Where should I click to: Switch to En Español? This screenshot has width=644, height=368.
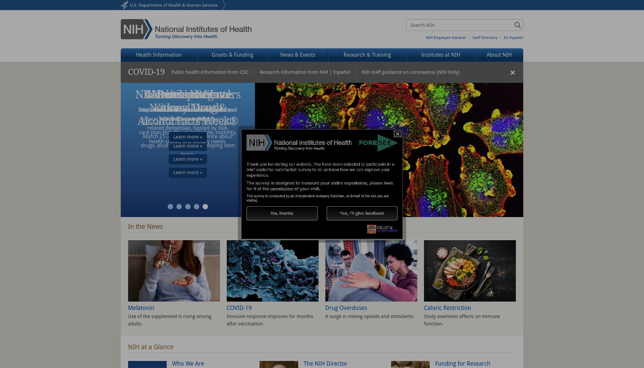513,38
